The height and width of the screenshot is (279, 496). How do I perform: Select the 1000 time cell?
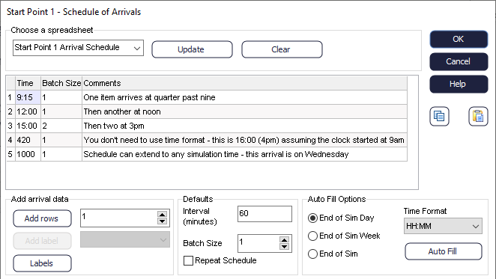tap(28, 154)
